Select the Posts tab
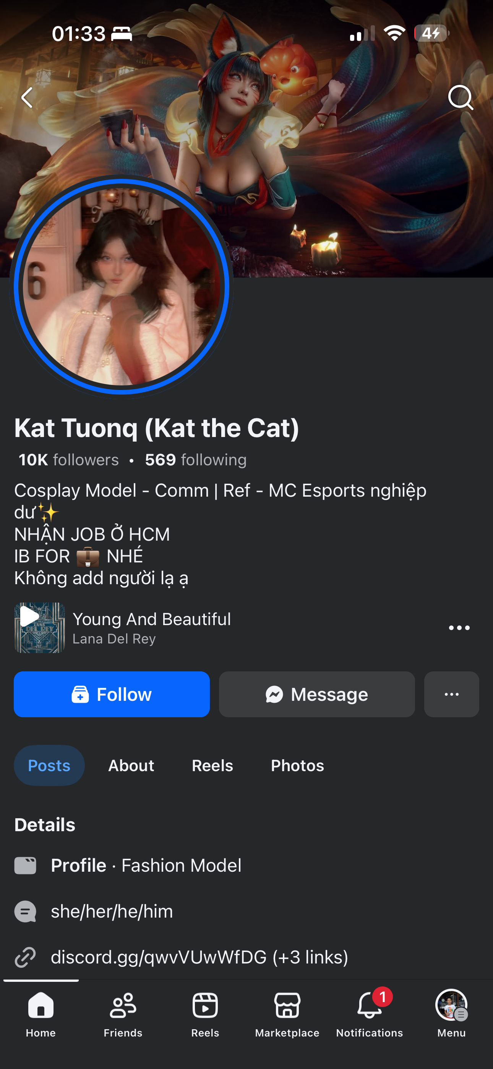Viewport: 493px width, 1069px height. point(49,765)
